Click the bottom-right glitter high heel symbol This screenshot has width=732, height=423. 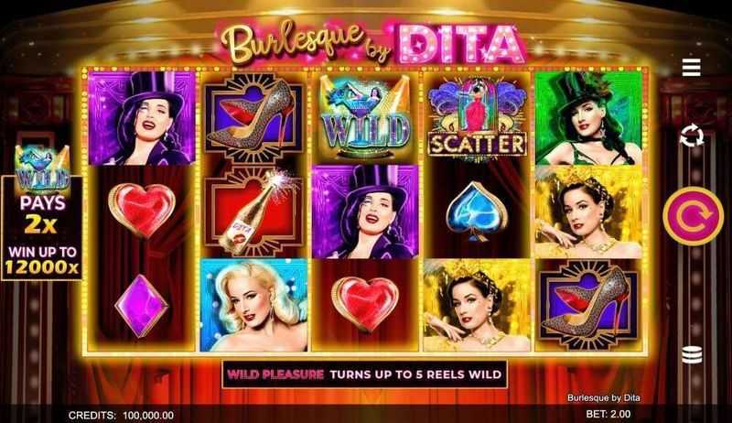click(x=588, y=305)
